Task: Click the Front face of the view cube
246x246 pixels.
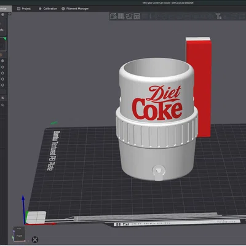Action: coord(19,236)
